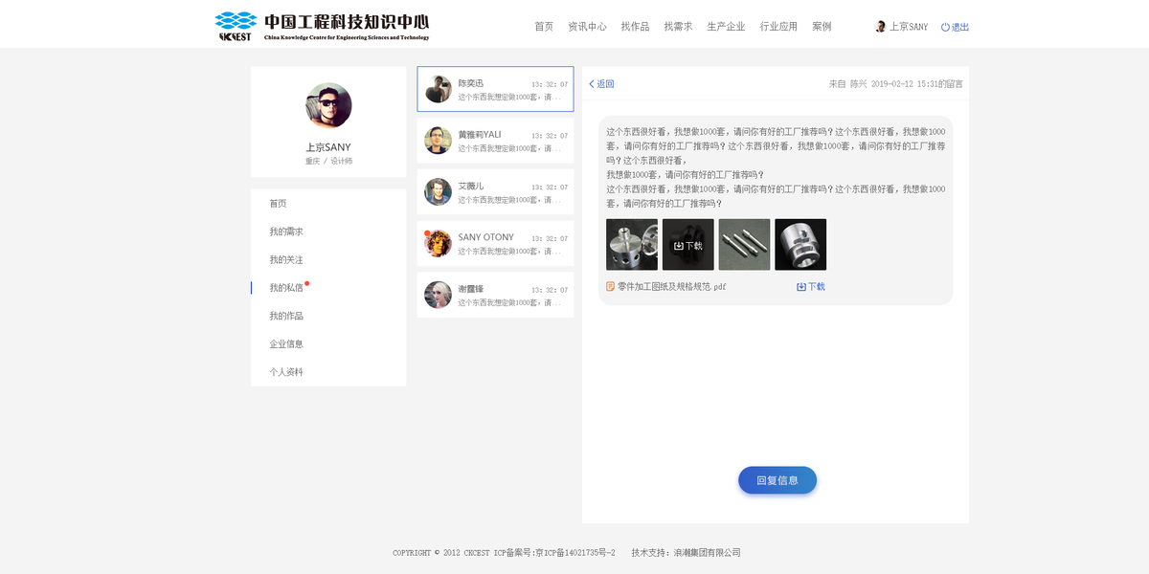Open the message from 黄雅莉YALI

click(x=496, y=141)
